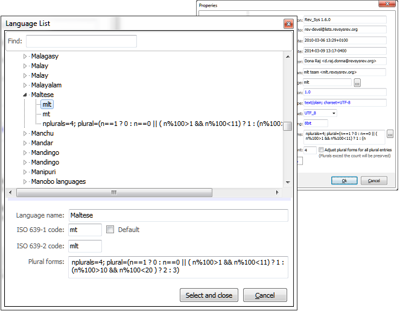
Task: Click the Language name field
Action: (x=179, y=216)
